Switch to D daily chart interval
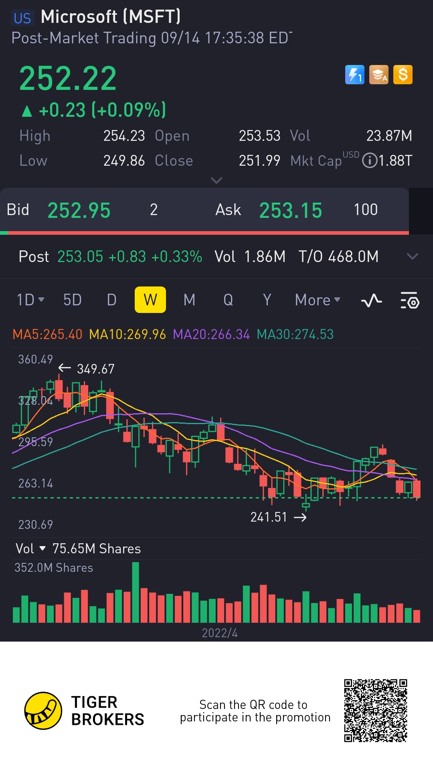The height and width of the screenshot is (780, 433). pos(111,300)
